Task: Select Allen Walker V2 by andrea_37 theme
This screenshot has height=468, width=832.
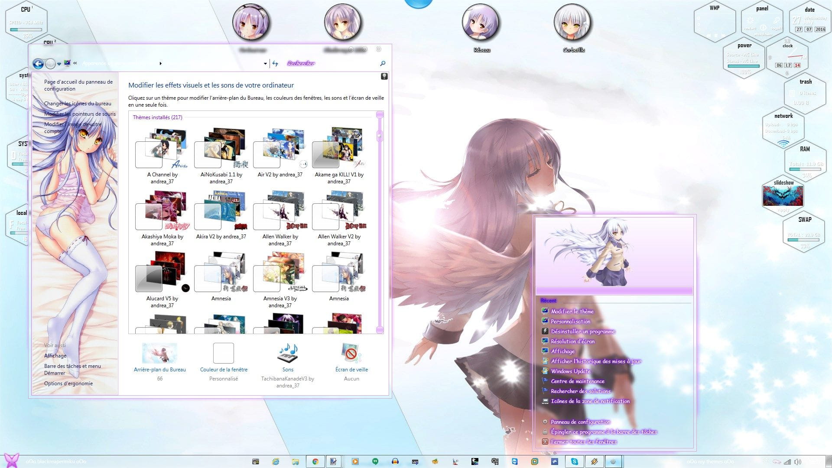Action: (339, 218)
